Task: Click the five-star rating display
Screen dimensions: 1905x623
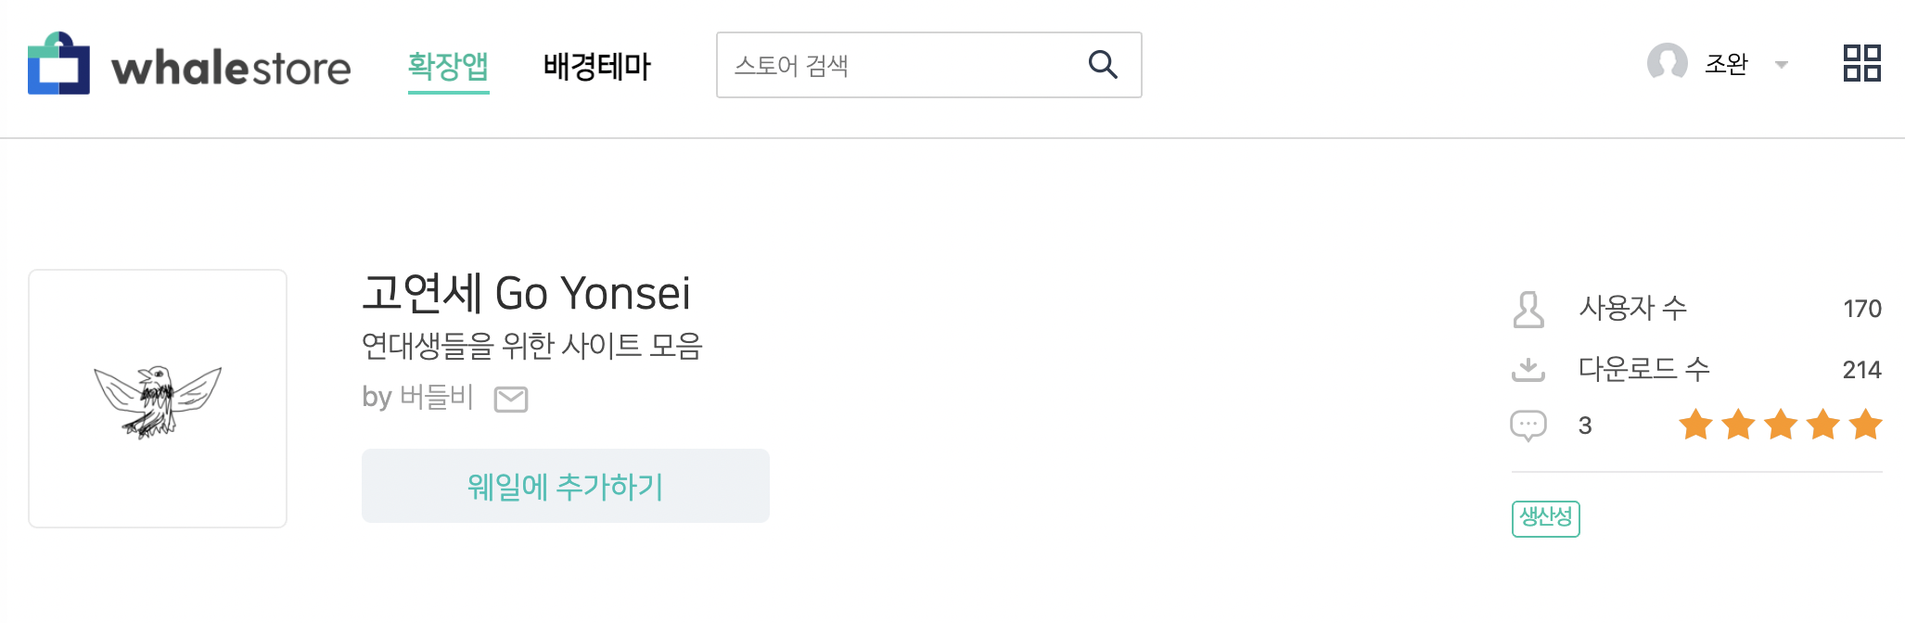Action: [1780, 426]
